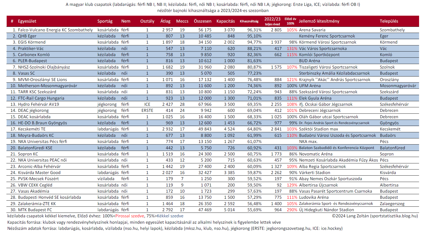Image resolution: width=426 pixels, height=233 pixels.
Task: Select Kemény Ferenc Sportcsarnok facility
Action: (327, 36)
